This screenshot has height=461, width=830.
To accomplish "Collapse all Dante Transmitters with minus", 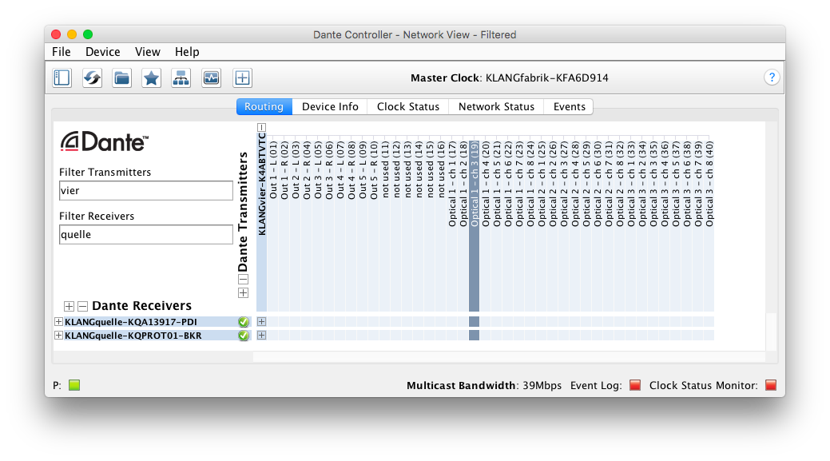I will [x=243, y=280].
